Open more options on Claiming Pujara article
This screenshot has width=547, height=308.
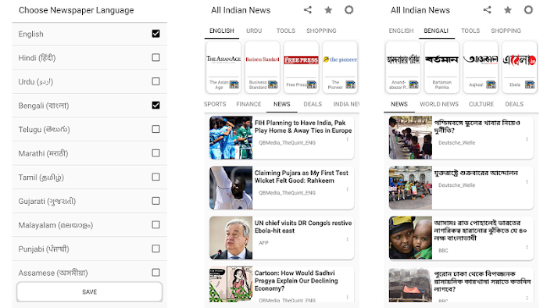click(348, 189)
